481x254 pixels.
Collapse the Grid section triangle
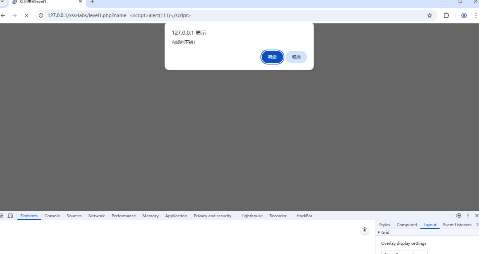click(x=379, y=232)
